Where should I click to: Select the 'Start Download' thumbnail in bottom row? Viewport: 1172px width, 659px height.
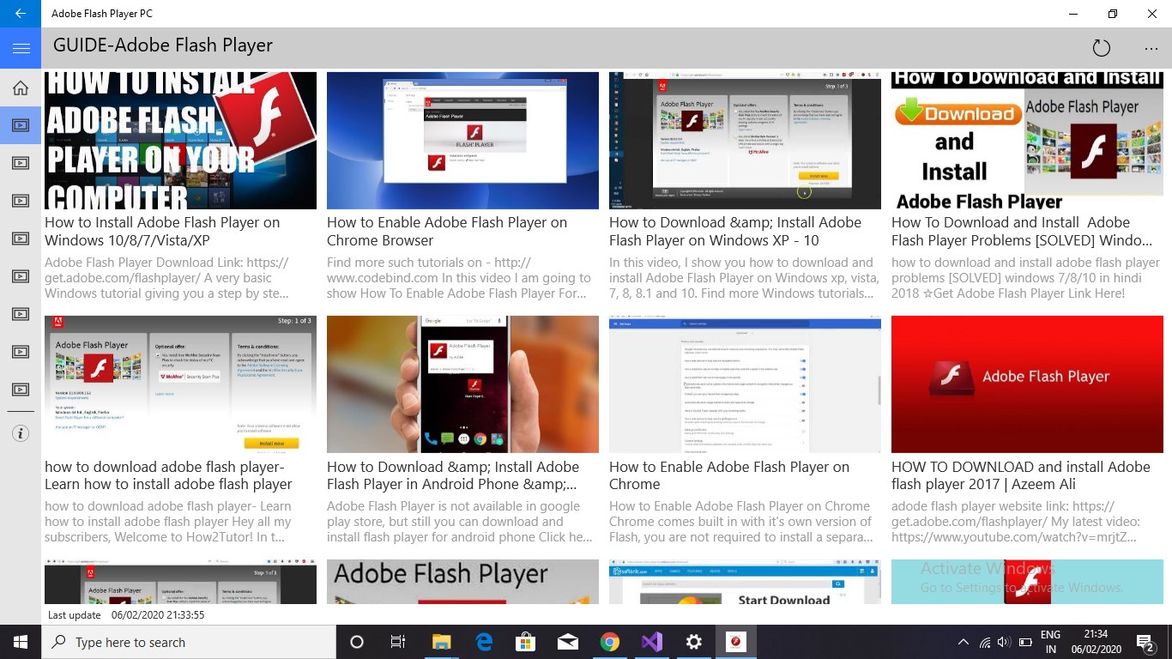[x=745, y=582]
